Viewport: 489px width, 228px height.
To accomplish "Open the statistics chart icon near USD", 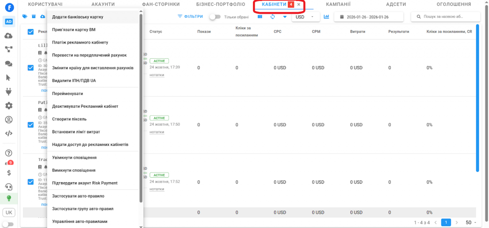I will pyautogui.click(x=327, y=17).
